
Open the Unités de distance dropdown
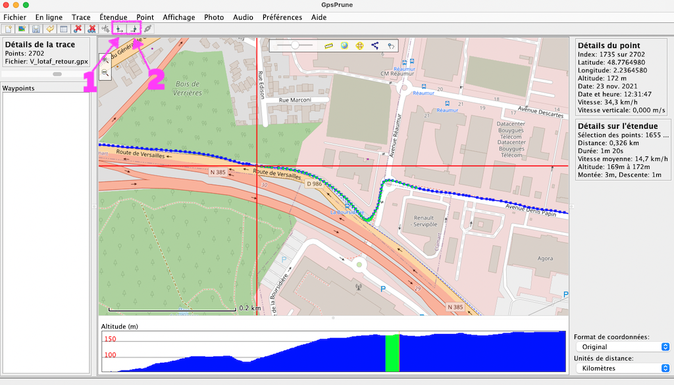click(622, 369)
